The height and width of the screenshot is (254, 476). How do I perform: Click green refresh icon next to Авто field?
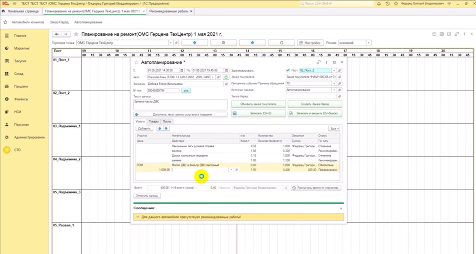(x=226, y=77)
